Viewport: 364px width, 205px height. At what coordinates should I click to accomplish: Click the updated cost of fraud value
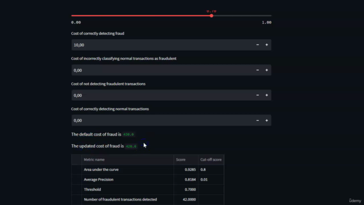[x=131, y=146]
